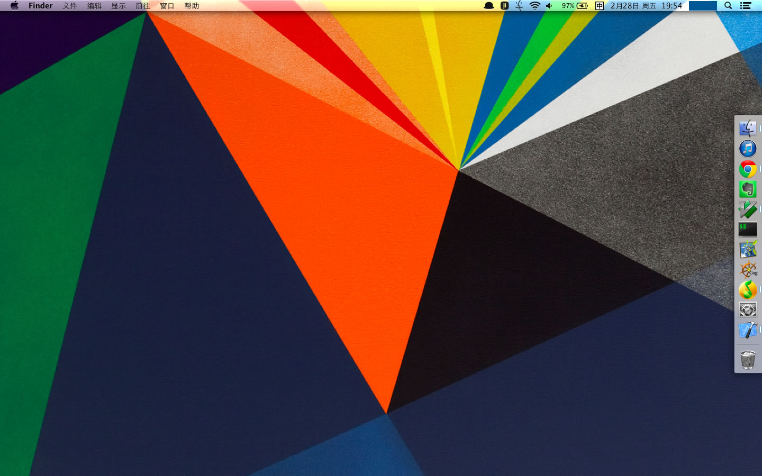
Task: Open the Finder application menu
Action: [41, 6]
